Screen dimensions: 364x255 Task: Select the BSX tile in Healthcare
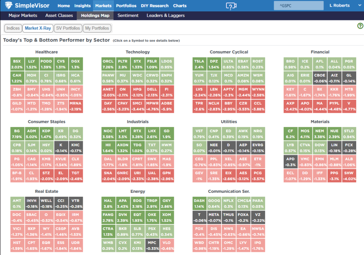(x=17, y=64)
